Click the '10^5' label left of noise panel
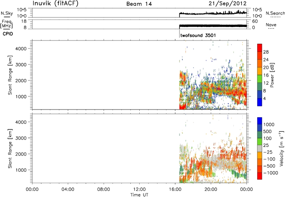Image resolution: width=285 pixels, height=197 pixels. click(x=22, y=10)
